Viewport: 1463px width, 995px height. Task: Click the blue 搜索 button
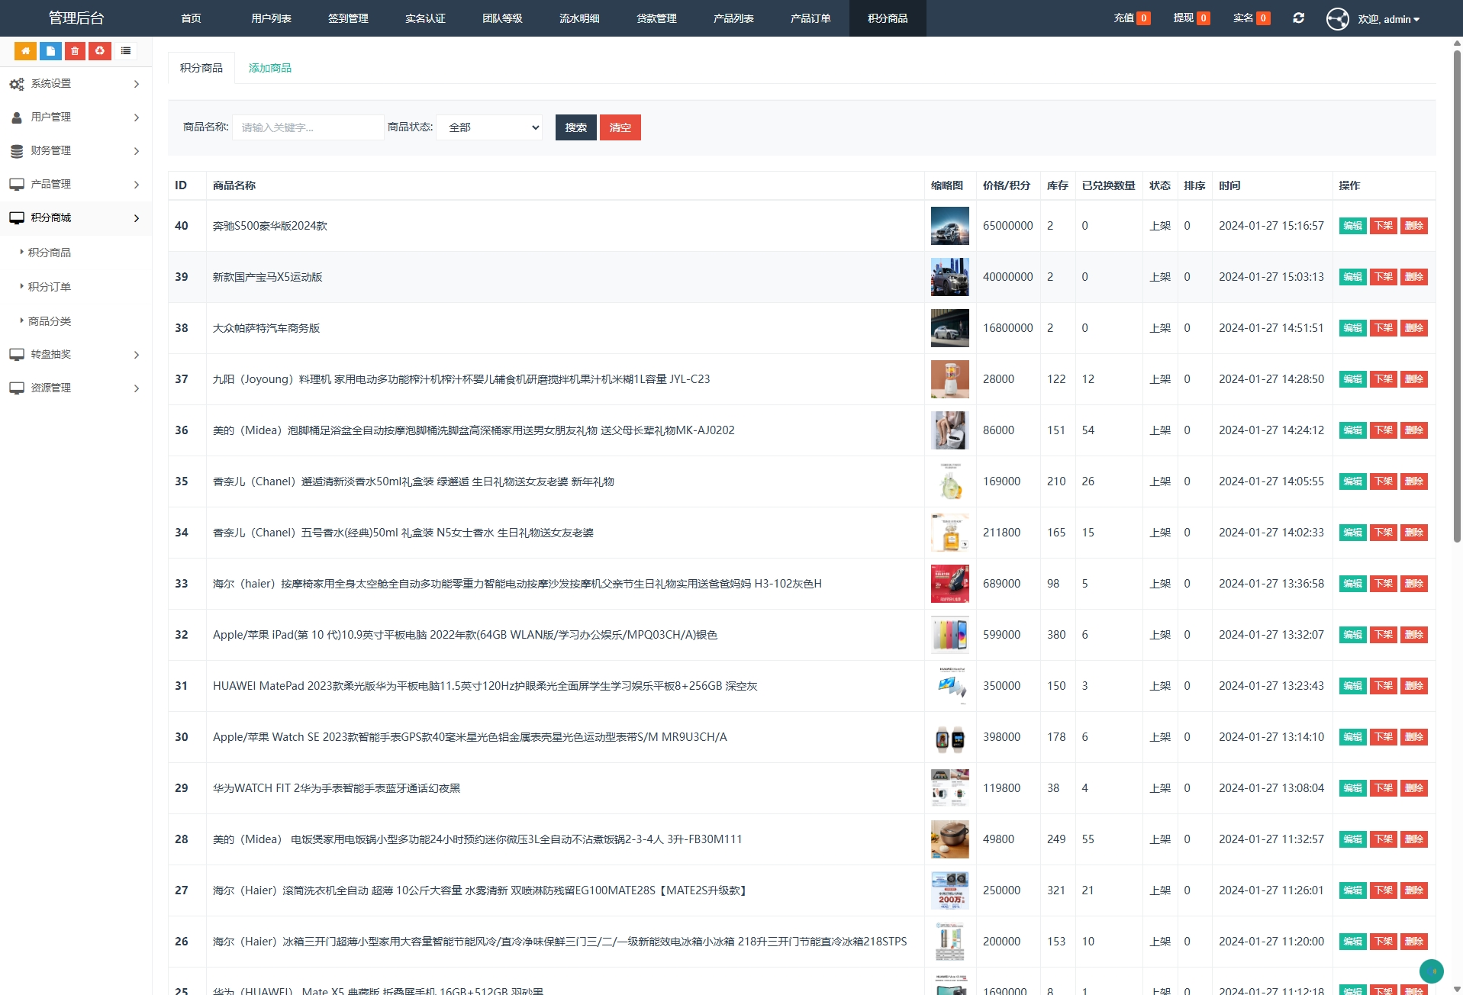[x=575, y=127]
